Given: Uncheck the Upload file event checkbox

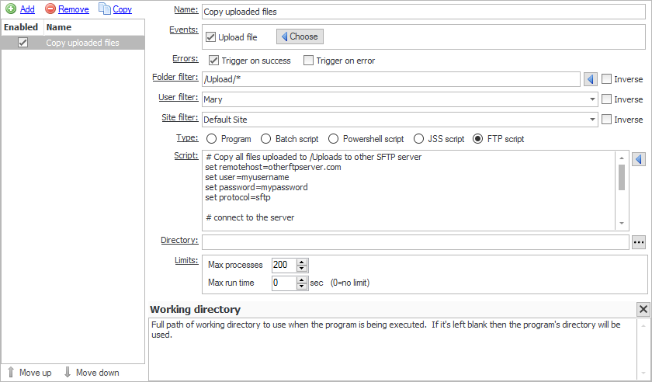Looking at the screenshot, I should coord(212,37).
